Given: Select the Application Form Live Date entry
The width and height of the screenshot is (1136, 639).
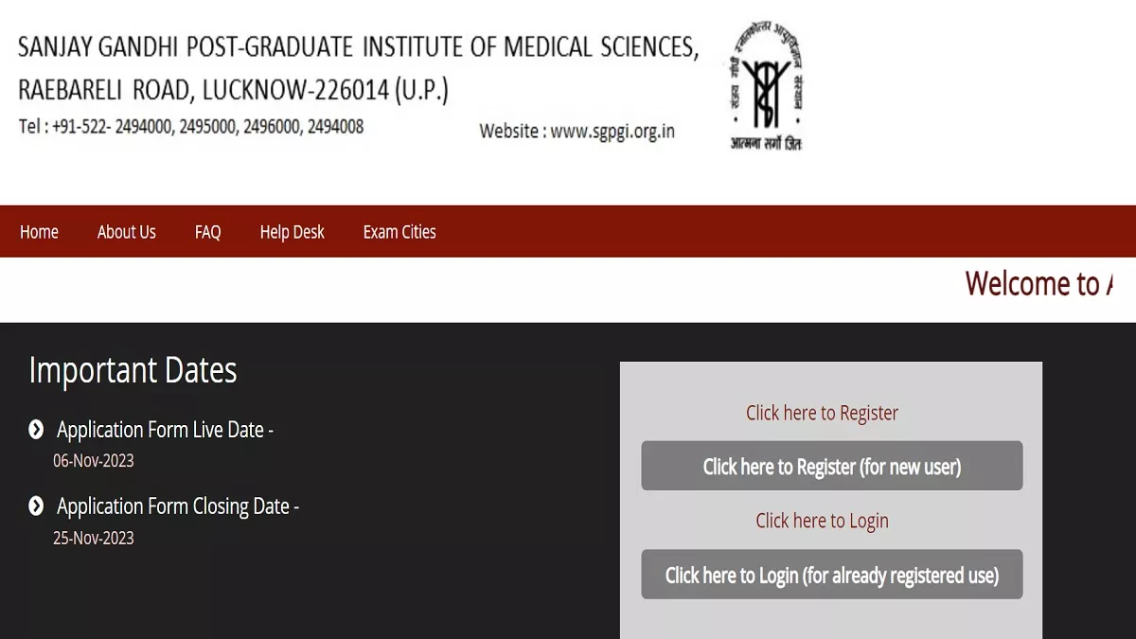Looking at the screenshot, I should [165, 430].
